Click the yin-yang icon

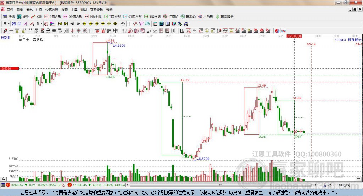coord(277,31)
